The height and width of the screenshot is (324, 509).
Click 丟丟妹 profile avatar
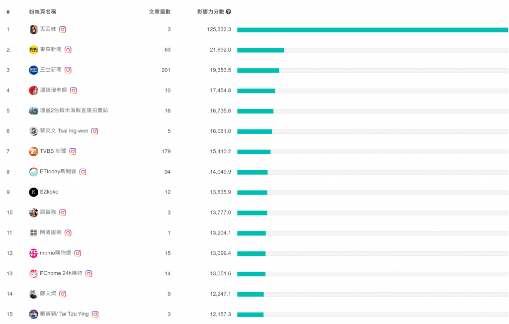(x=33, y=29)
